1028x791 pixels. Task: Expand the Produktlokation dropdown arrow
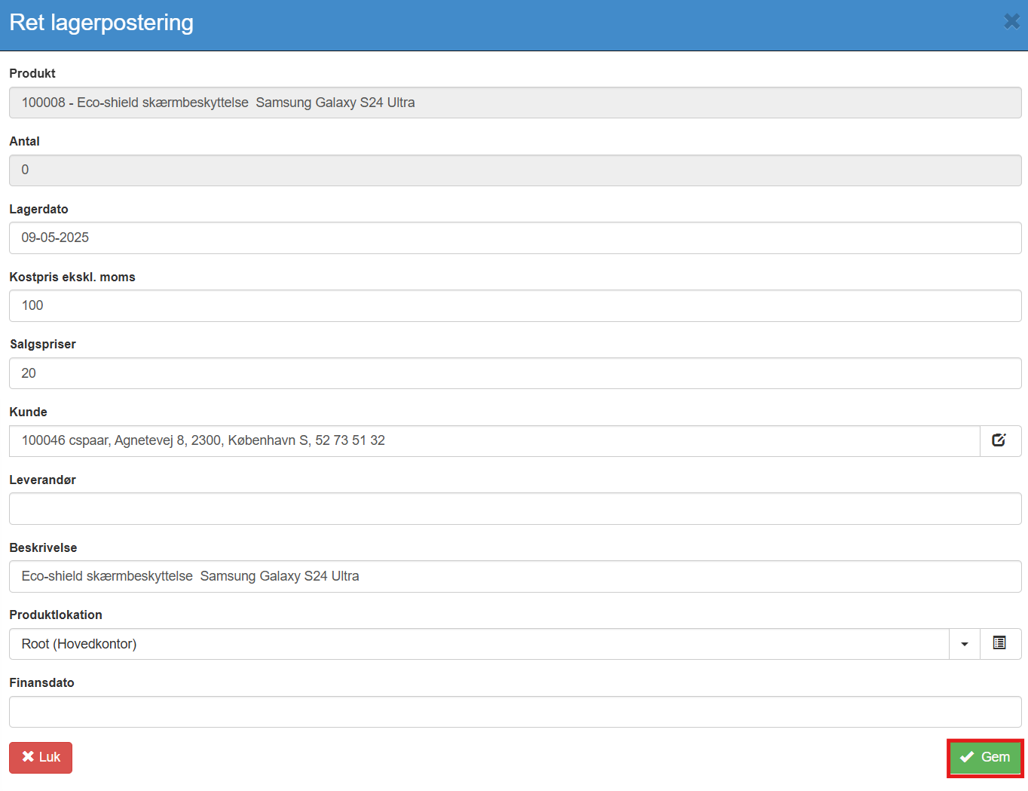[965, 644]
